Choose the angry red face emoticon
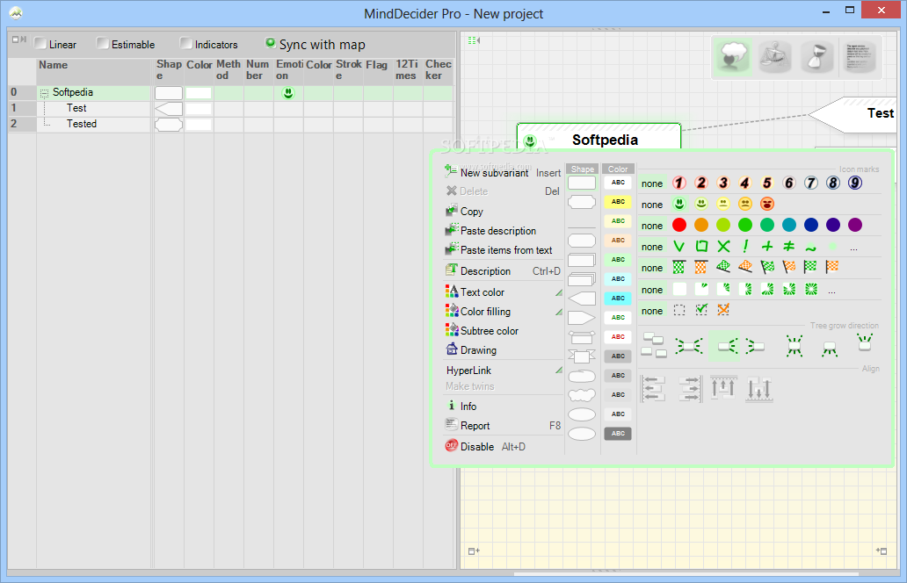This screenshot has height=583, width=907. tap(767, 204)
